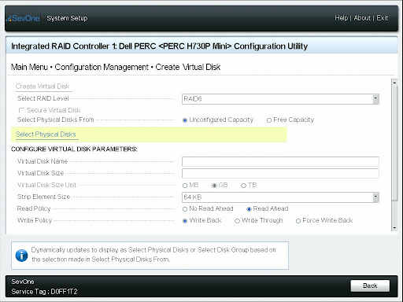Open the Strip Element Size dropdown arrow
403x302 pixels.
375,197
